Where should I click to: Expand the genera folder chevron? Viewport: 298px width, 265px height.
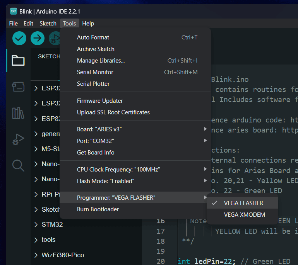point(36,134)
